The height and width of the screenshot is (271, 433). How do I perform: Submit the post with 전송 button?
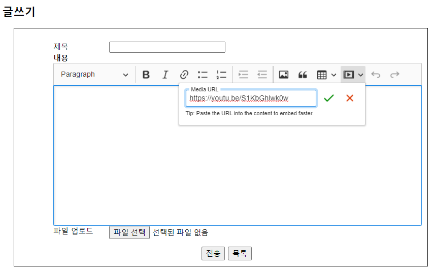click(x=213, y=253)
